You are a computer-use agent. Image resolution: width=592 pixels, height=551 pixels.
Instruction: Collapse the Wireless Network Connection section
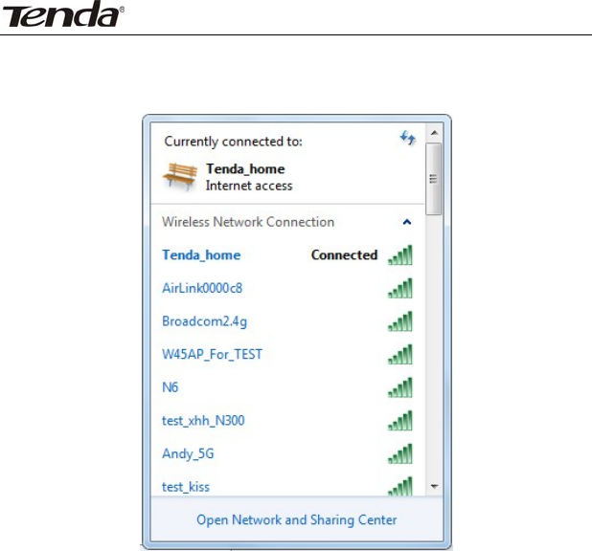(406, 222)
